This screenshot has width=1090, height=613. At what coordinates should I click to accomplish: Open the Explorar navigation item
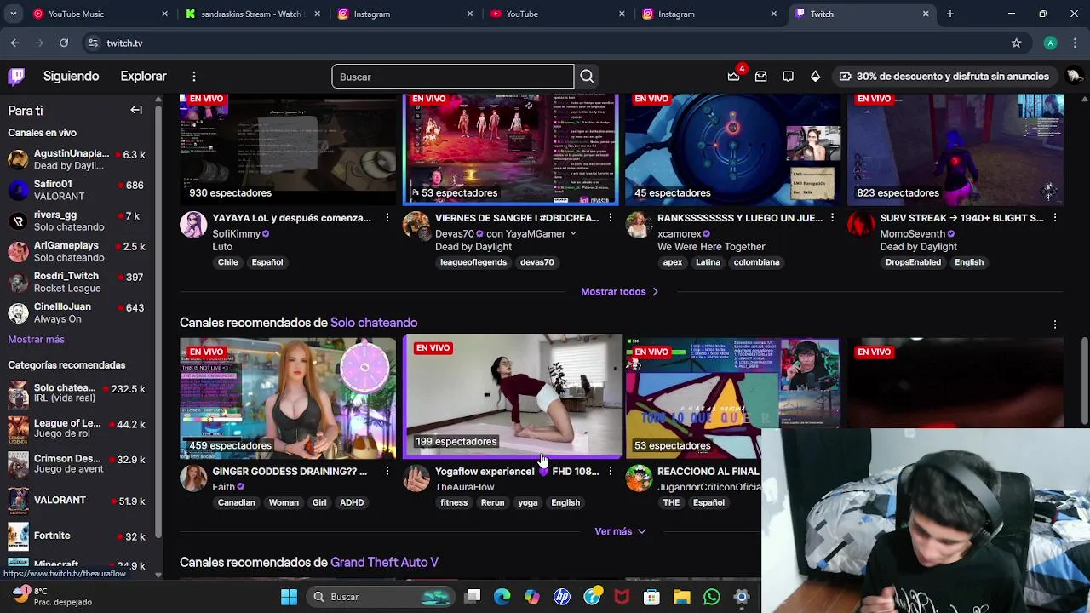point(143,77)
